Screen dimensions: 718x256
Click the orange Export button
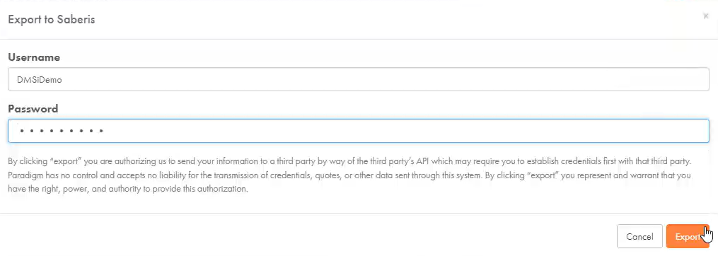pos(688,236)
